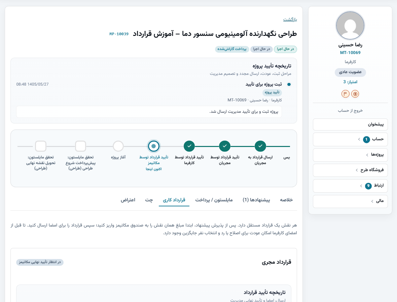The image size is (397, 302).
Task: Click the timeline dot beside ثبت پروژه برای تأیید
Action: click(x=289, y=84)
